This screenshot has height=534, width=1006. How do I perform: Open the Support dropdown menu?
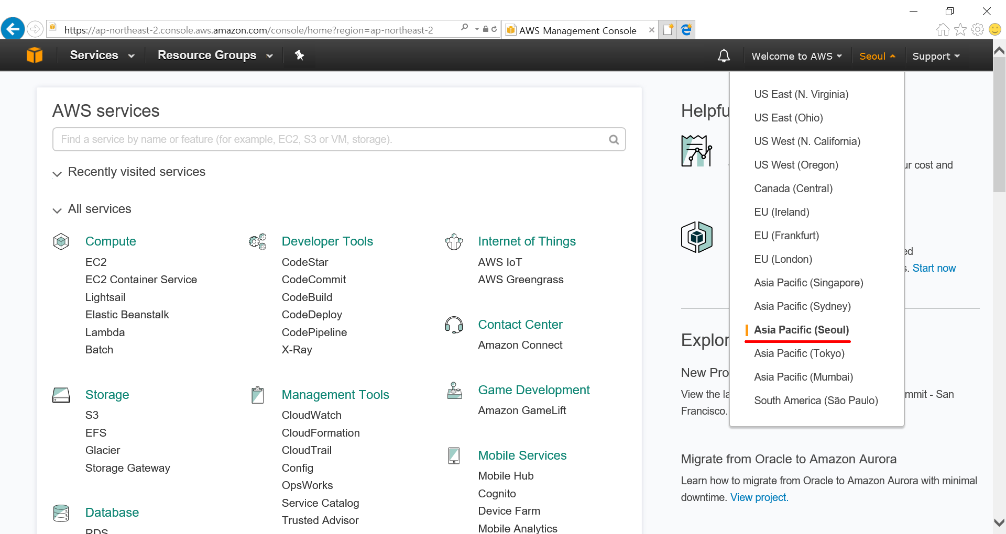[x=936, y=56]
